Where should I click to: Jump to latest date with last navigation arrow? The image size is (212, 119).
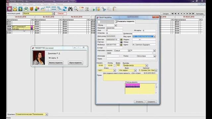[x=193, y=14]
